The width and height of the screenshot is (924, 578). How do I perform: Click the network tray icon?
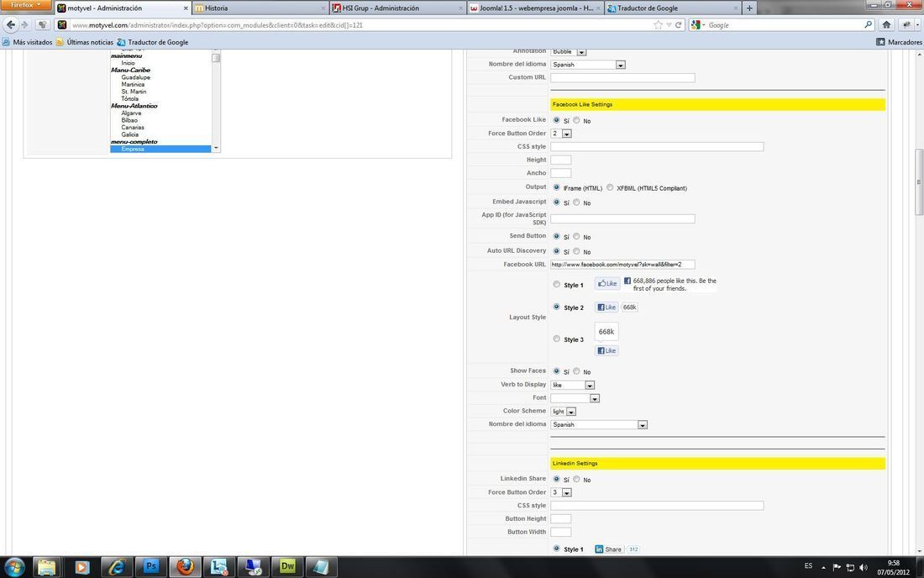tap(850, 567)
